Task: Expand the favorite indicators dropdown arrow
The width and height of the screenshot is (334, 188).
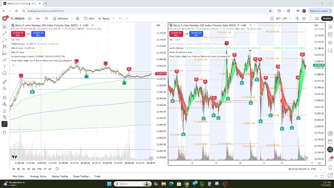Action: click(x=72, y=19)
